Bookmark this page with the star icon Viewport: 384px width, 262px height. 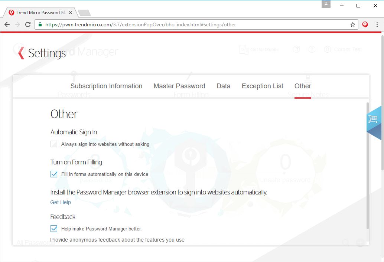[353, 24]
